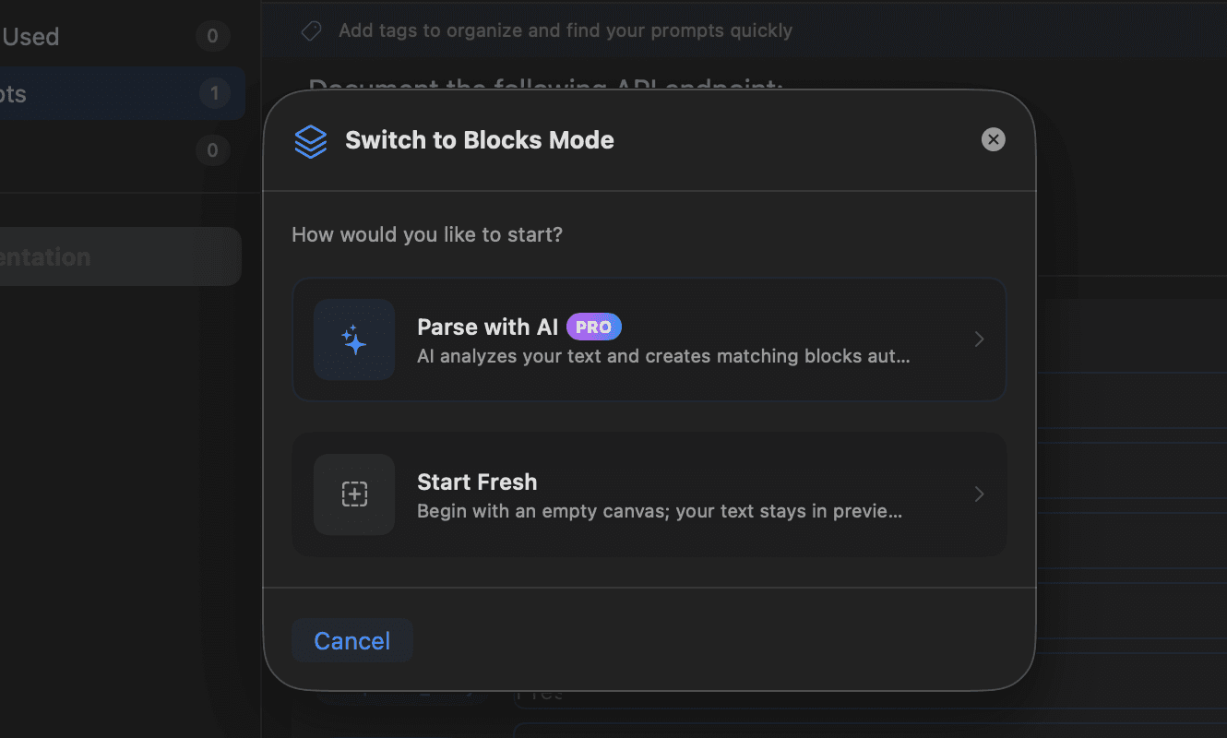Click the count badge beside Used
Screen dimensions: 1227x738
(212, 37)
